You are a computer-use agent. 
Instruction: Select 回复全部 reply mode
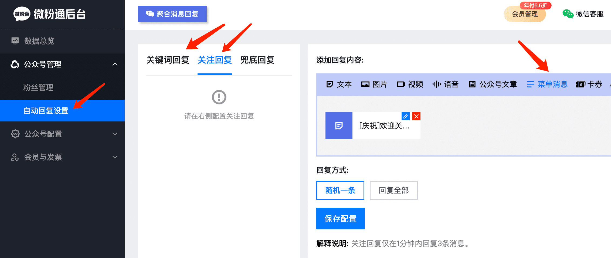click(393, 190)
